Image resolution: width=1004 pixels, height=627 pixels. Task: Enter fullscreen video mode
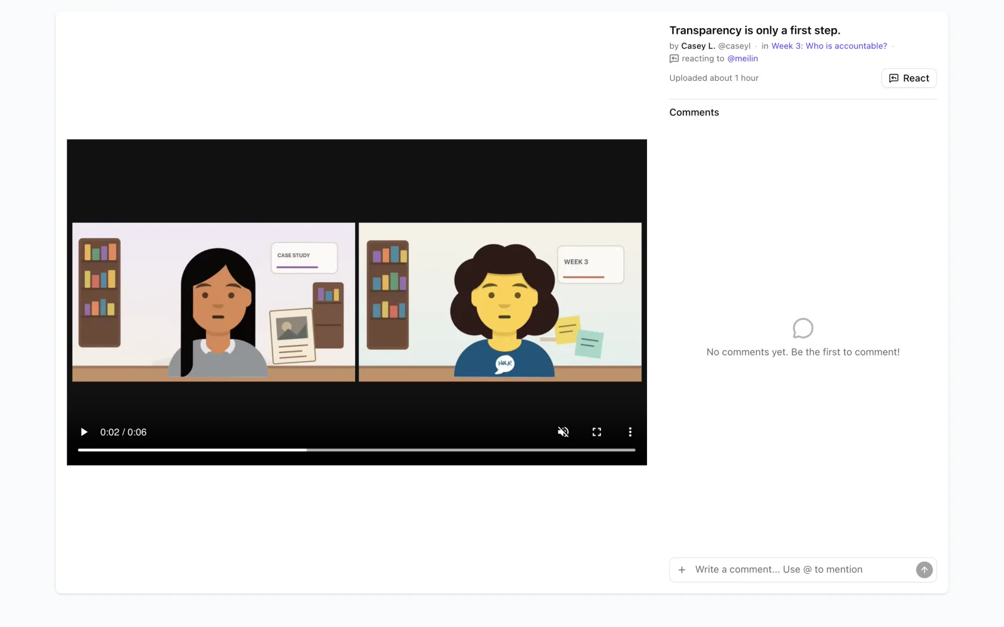597,432
